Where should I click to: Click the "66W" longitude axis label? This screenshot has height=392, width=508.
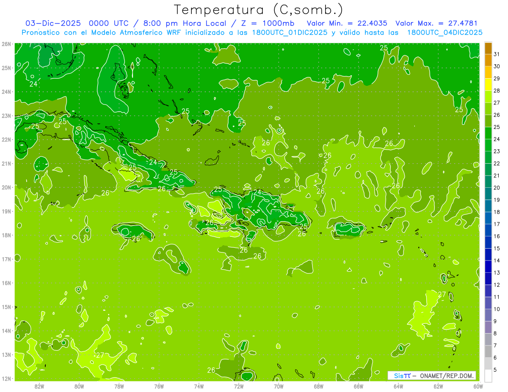358,386
